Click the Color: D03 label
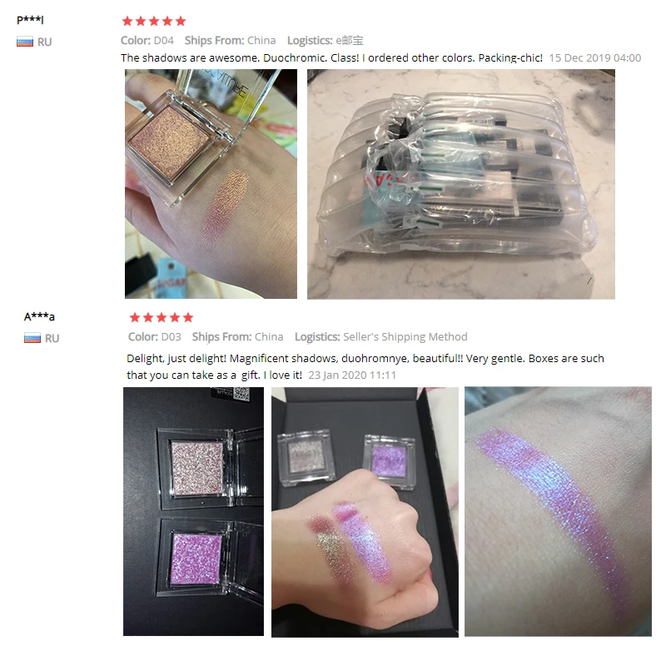Image resolution: width=666 pixels, height=666 pixels. [155, 337]
